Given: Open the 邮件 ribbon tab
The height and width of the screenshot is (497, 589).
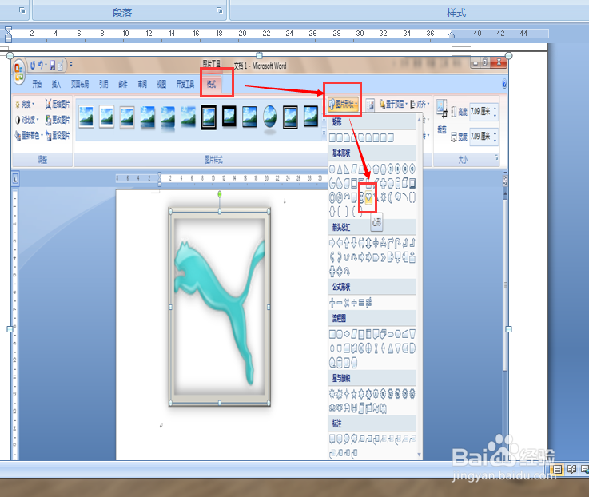Looking at the screenshot, I should (x=123, y=85).
